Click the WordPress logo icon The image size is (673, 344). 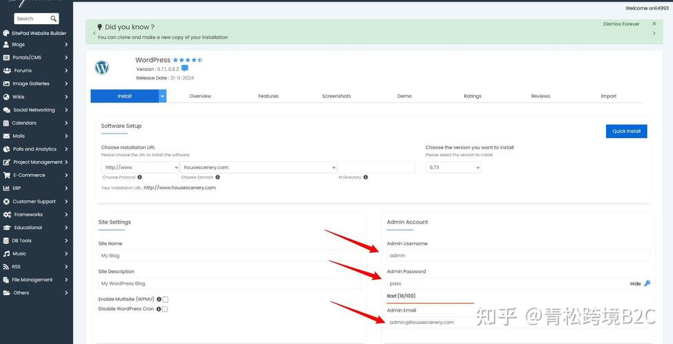tap(102, 68)
